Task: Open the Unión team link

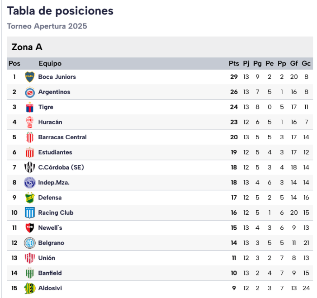Action: pos(46,258)
